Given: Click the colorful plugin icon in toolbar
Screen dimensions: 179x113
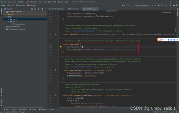Looking at the screenshot, I should (x=177, y=5).
